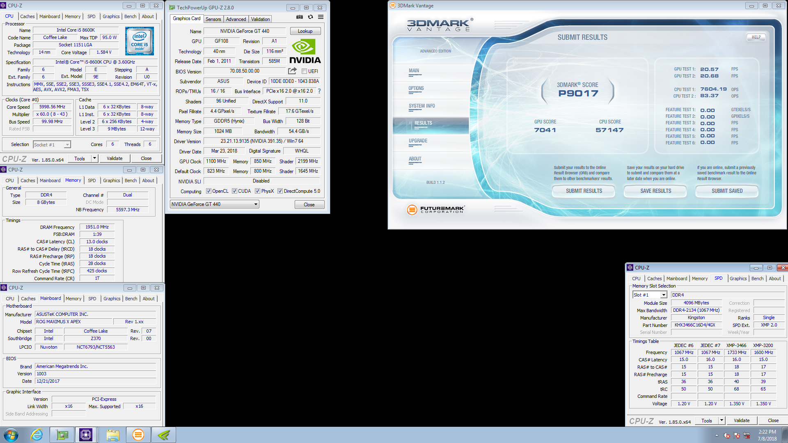
Task: Click Validate in the CPU-Z CPU window
Action: tap(115, 158)
